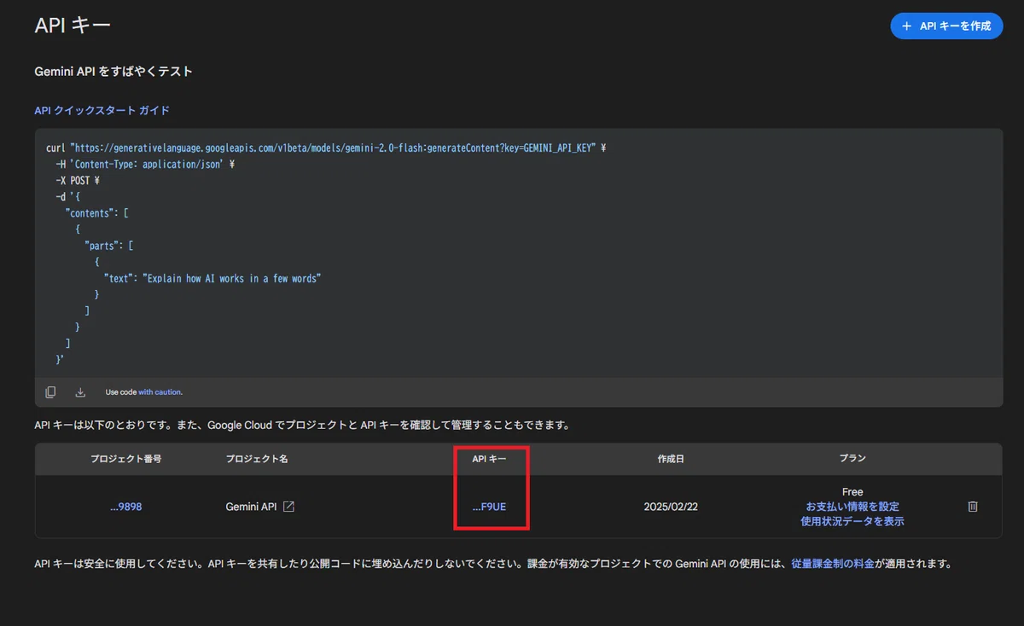Click the Free plan label

click(x=852, y=492)
